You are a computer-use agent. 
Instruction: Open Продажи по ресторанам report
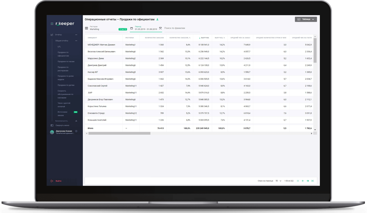[63, 69]
